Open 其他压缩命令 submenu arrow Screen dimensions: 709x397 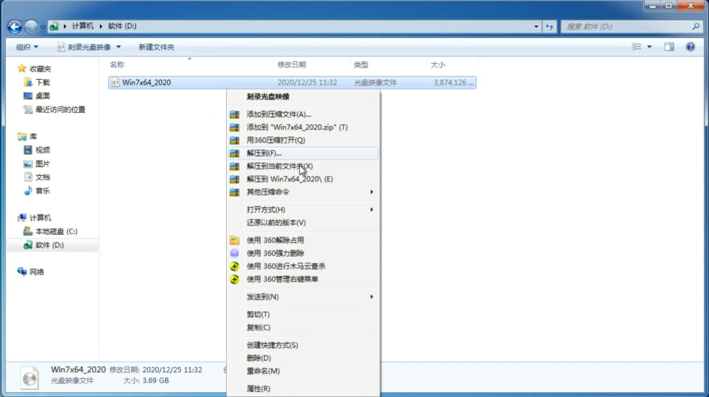(x=371, y=192)
